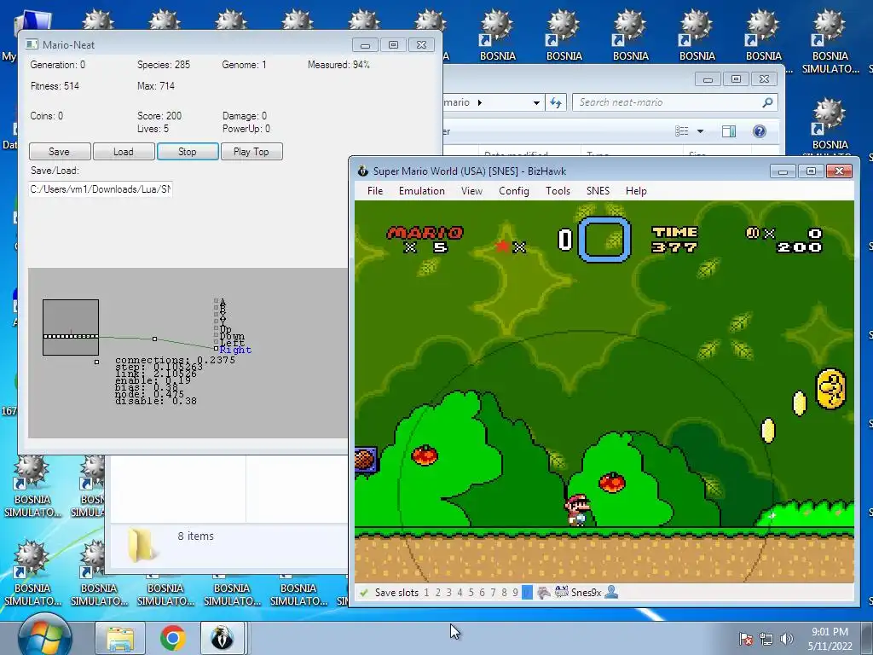
Task: Click the refresh button in Explorer address bar
Action: pos(556,102)
